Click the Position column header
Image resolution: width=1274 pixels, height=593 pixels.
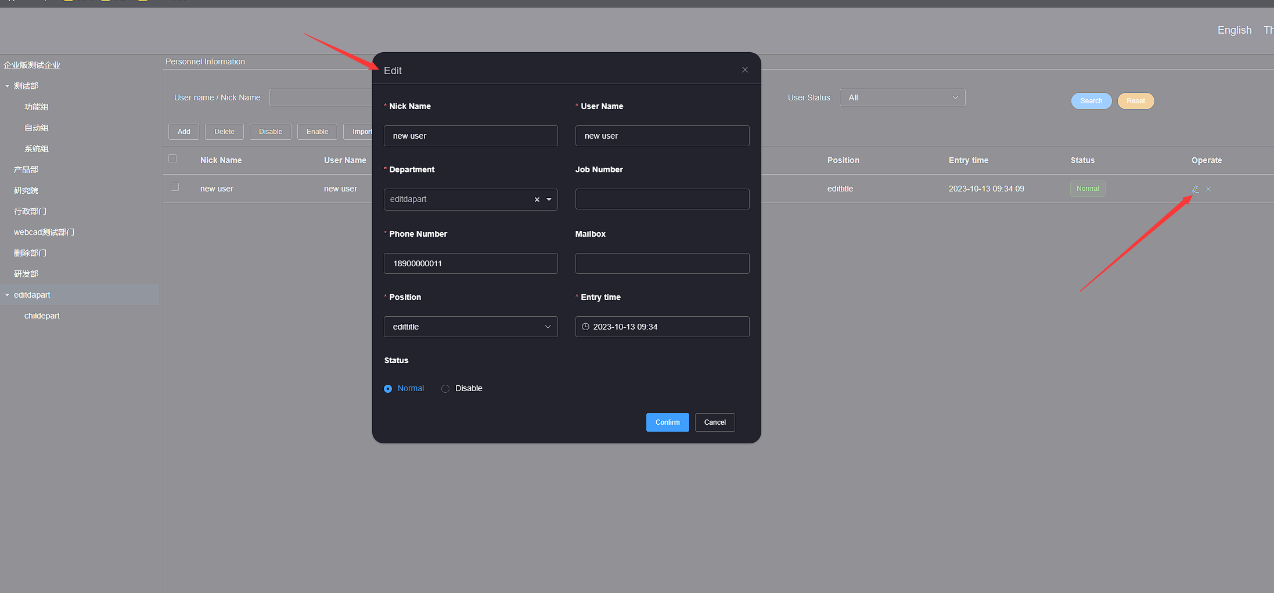point(843,160)
